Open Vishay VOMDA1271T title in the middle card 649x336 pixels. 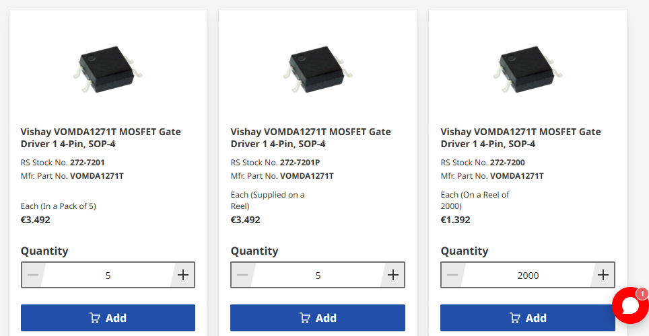[x=311, y=138]
